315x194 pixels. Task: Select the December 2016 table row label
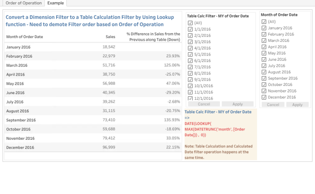coord(20,147)
